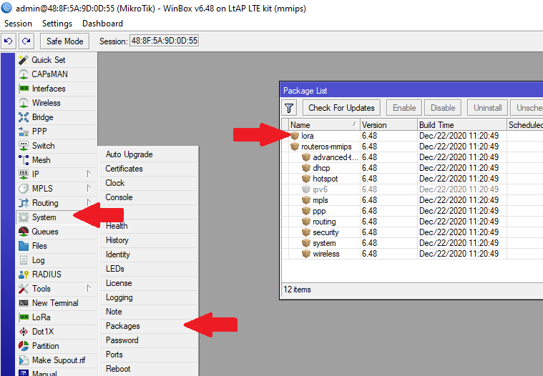Viewport: 543px width, 376px height.
Task: Open New Terminal icon
Action: click(x=23, y=303)
